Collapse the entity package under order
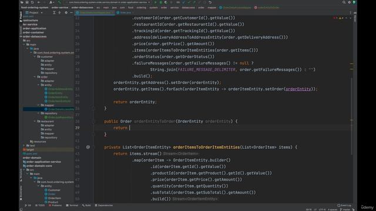Screen dimensions: 376x211 [x=38, y=85]
